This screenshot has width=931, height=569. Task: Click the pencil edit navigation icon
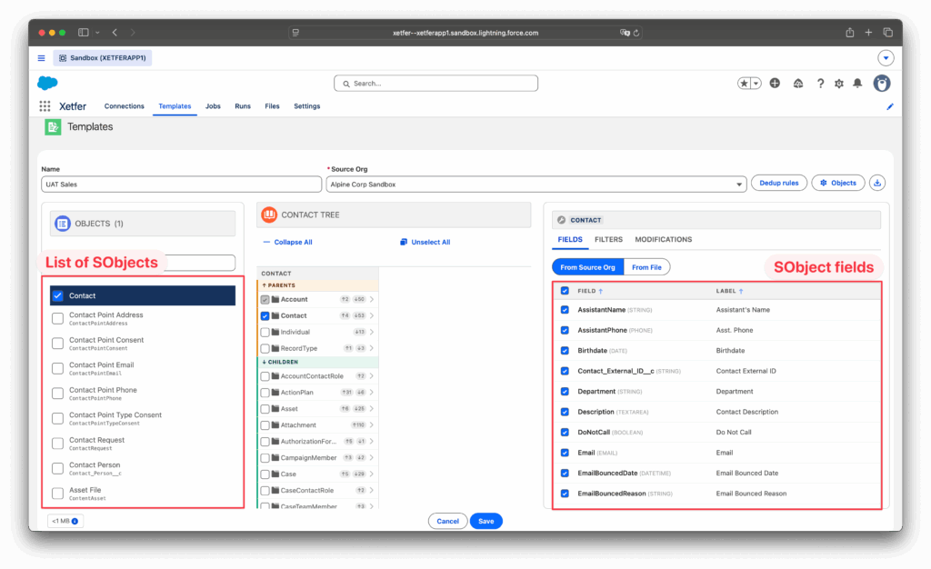[x=889, y=106]
